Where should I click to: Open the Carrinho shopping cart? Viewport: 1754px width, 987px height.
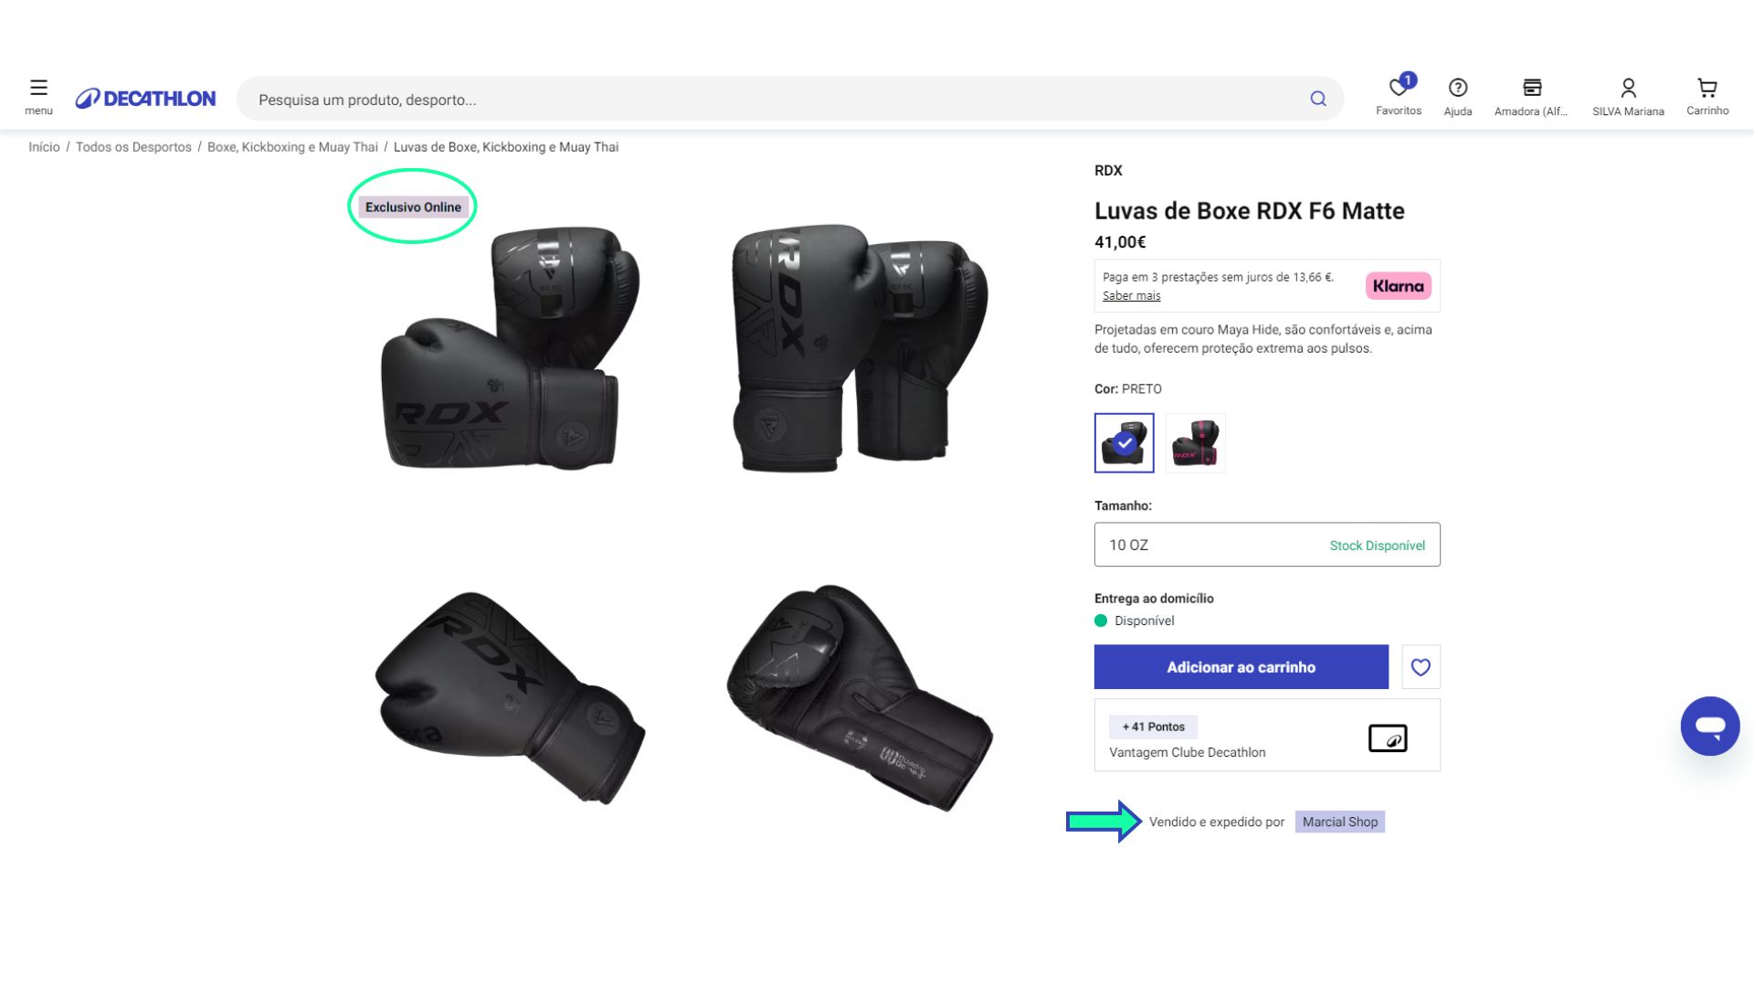click(1706, 95)
